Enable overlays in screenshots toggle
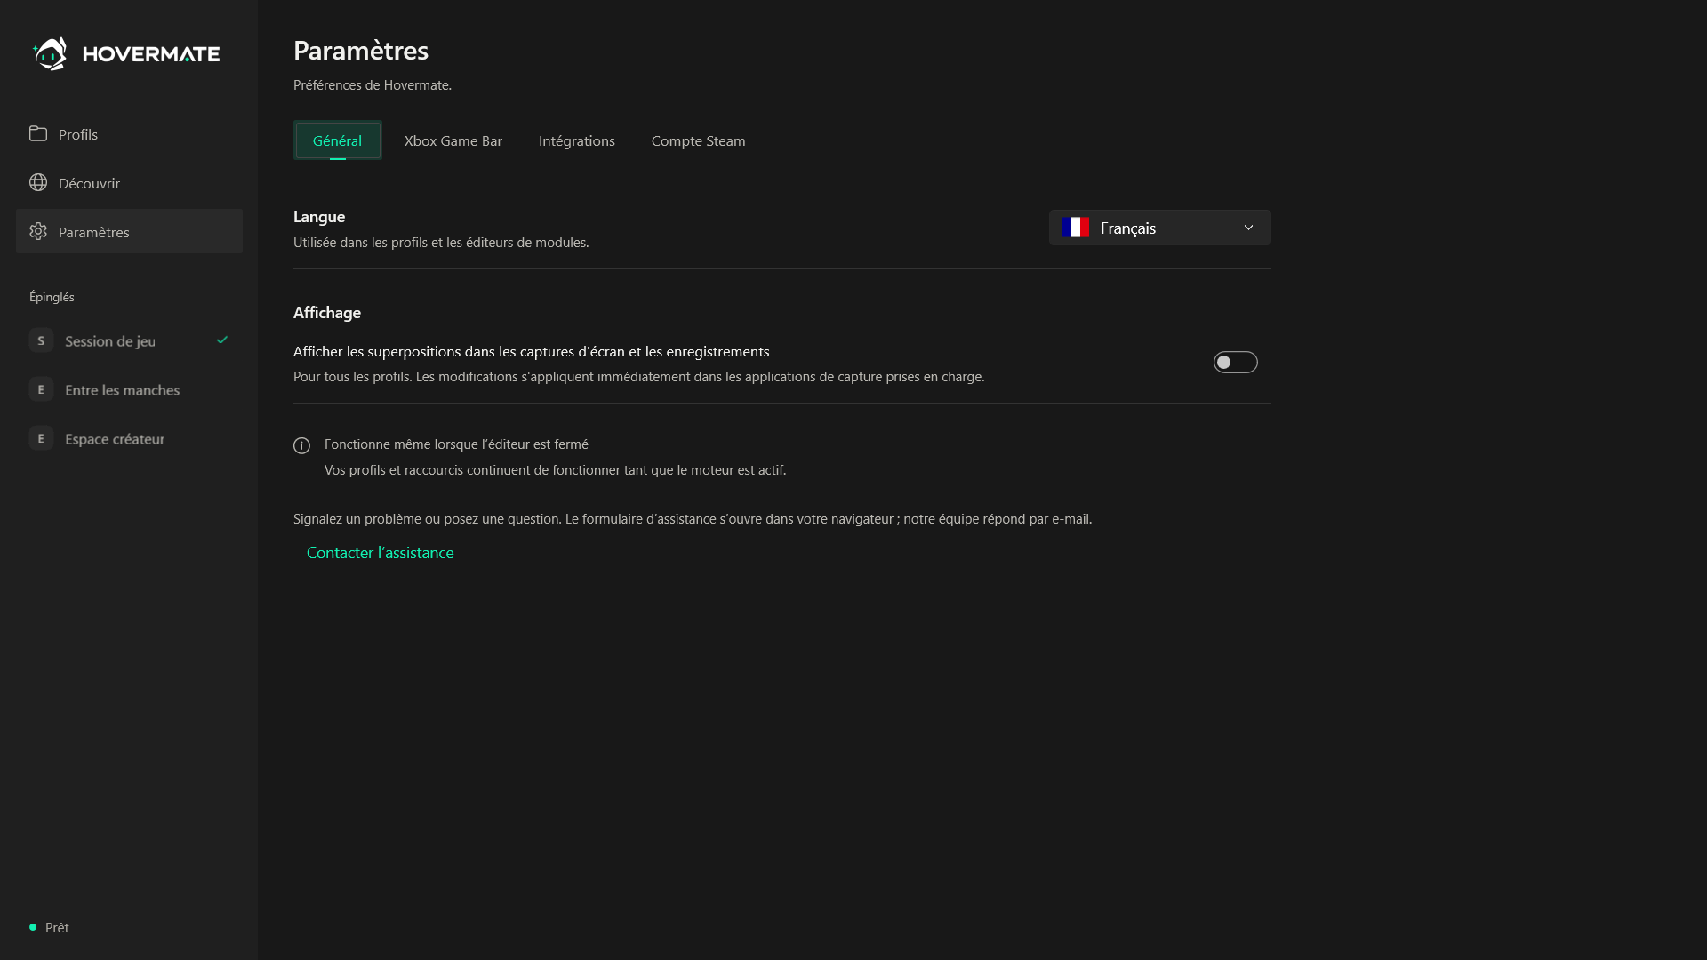Viewport: 1707px width, 960px height. [x=1236, y=362]
